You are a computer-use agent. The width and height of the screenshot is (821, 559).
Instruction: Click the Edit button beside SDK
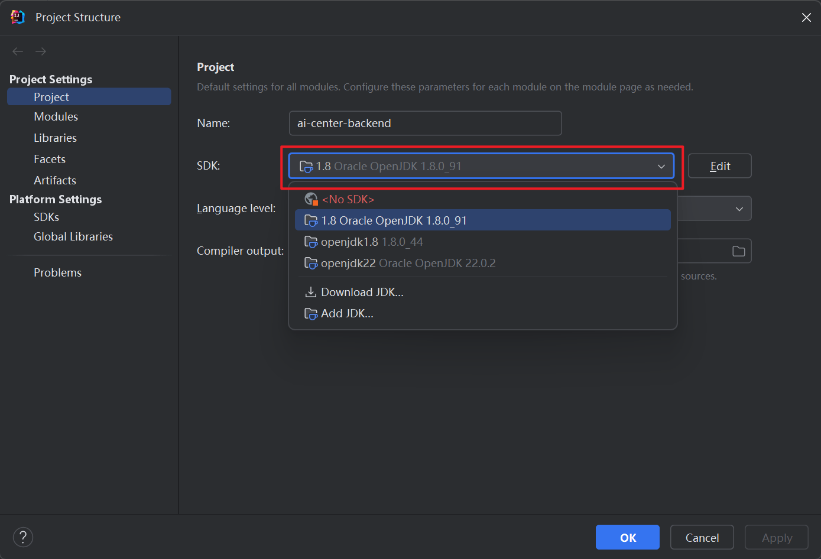(719, 166)
